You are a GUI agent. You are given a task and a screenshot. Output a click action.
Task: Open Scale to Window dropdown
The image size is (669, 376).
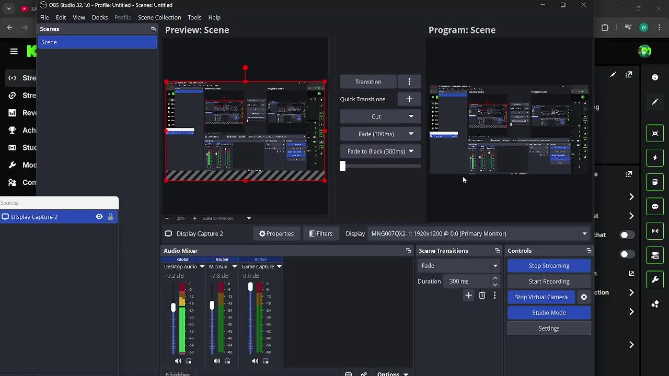pyautogui.click(x=227, y=218)
